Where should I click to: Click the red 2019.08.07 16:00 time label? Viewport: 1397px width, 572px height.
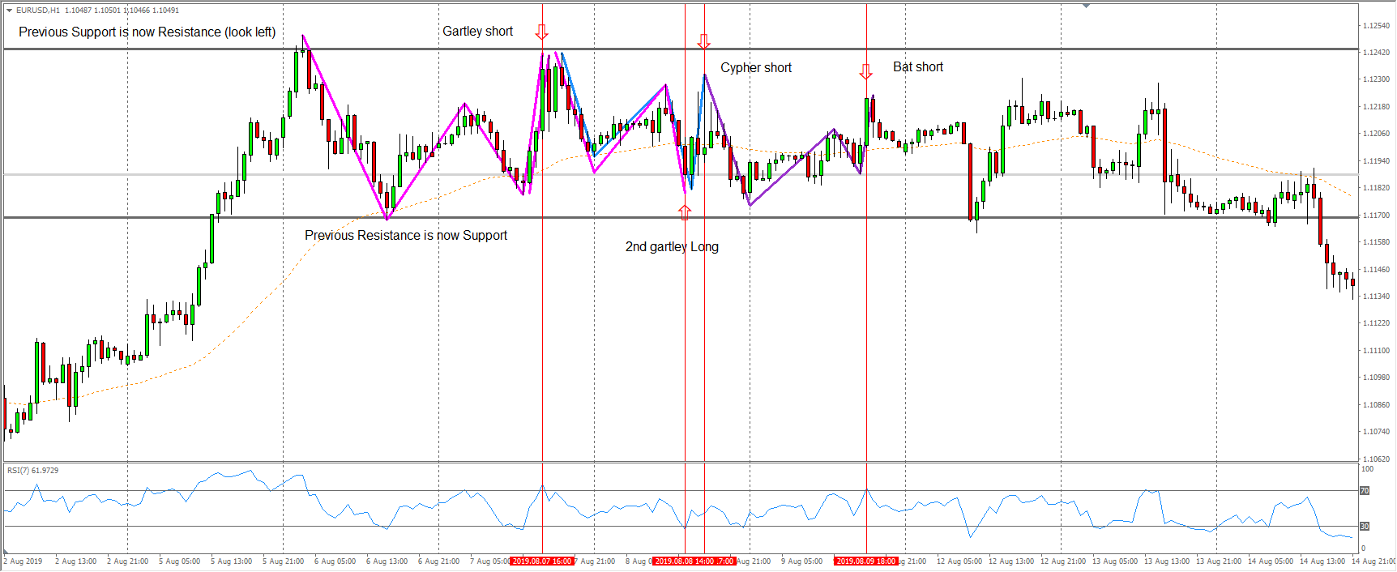[541, 561]
